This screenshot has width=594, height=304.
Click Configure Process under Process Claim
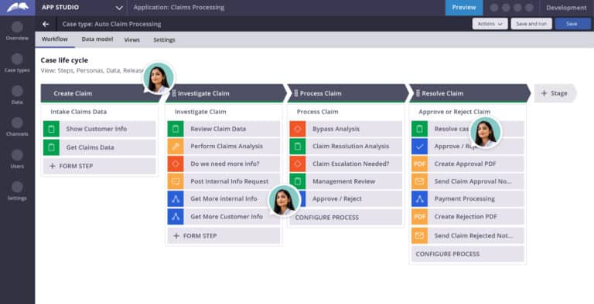click(x=346, y=218)
